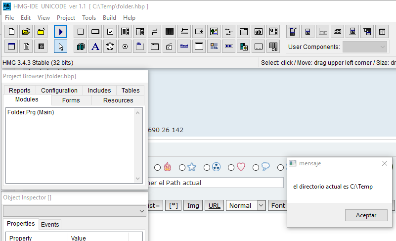Open the User Components dropdown
The height and width of the screenshot is (241, 396).
[365, 47]
